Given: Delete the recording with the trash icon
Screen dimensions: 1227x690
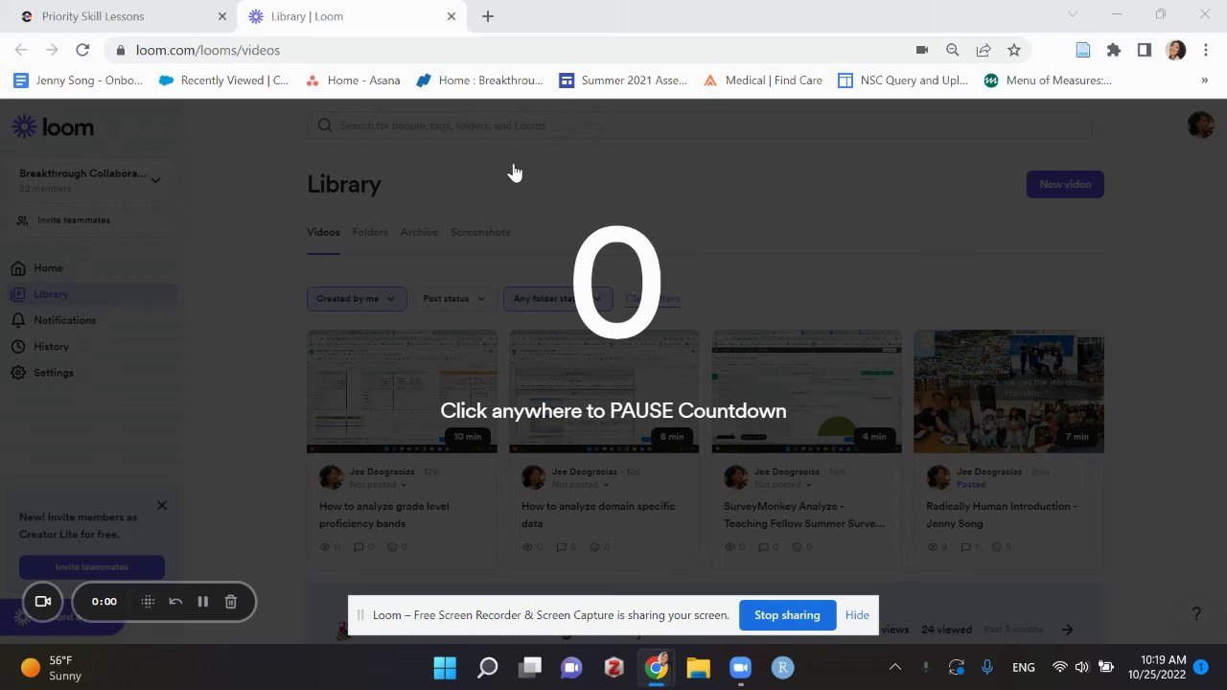Looking at the screenshot, I should 231,602.
